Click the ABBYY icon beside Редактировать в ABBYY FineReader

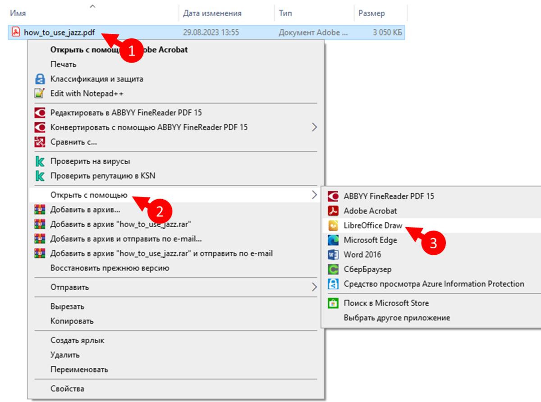tap(40, 113)
